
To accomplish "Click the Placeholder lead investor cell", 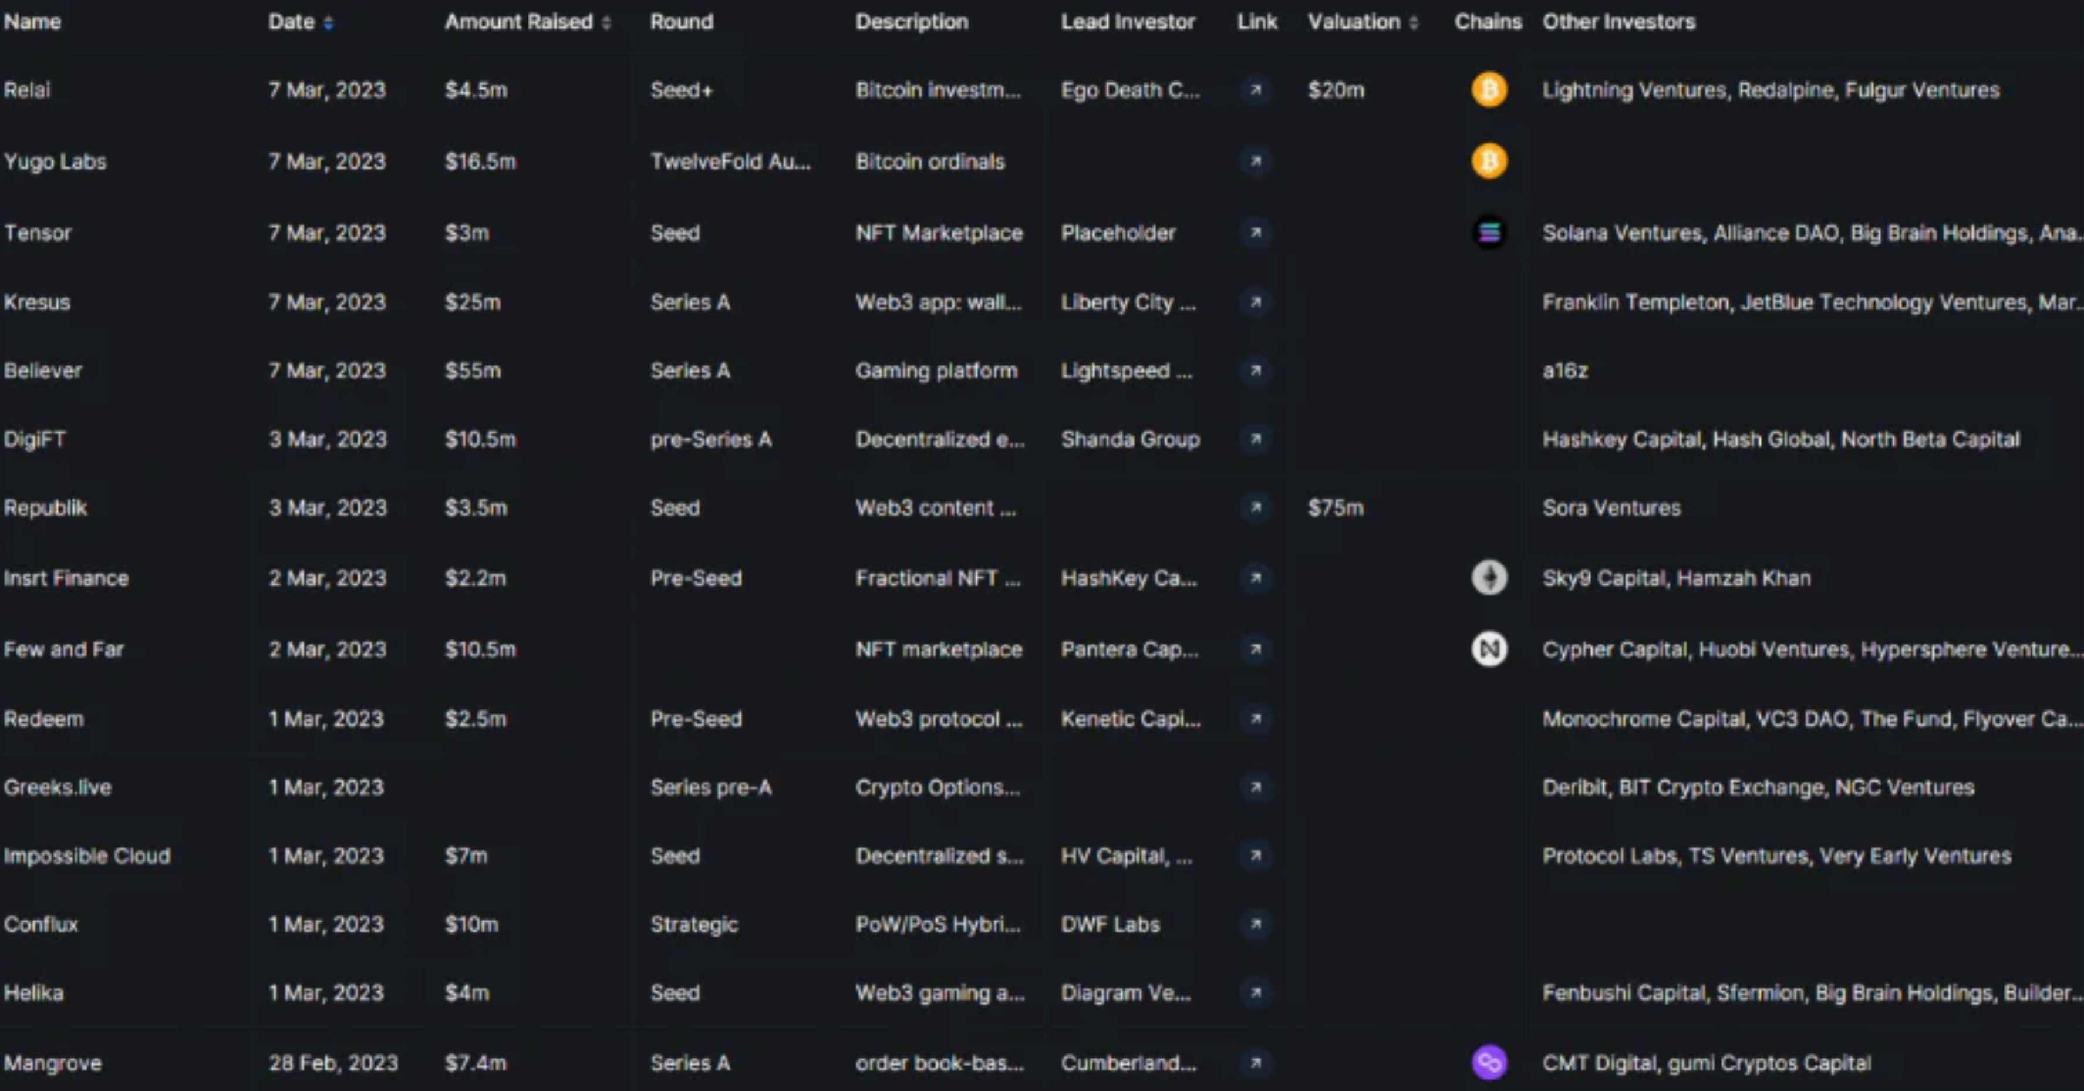I will (1118, 233).
